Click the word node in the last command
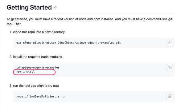This screenshot has height=111, width=181. tap(20, 96)
